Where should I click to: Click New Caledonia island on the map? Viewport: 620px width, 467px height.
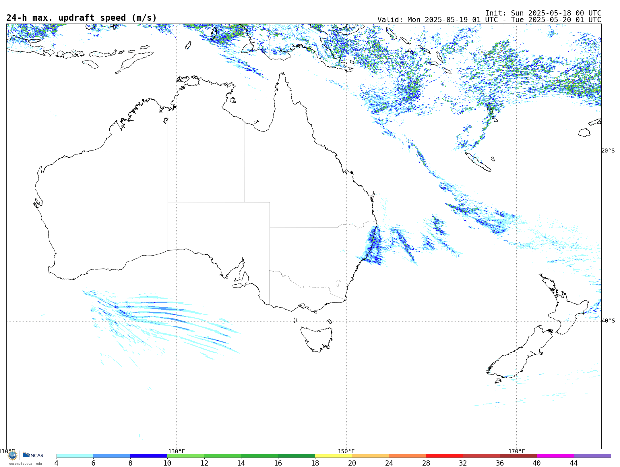478,162
